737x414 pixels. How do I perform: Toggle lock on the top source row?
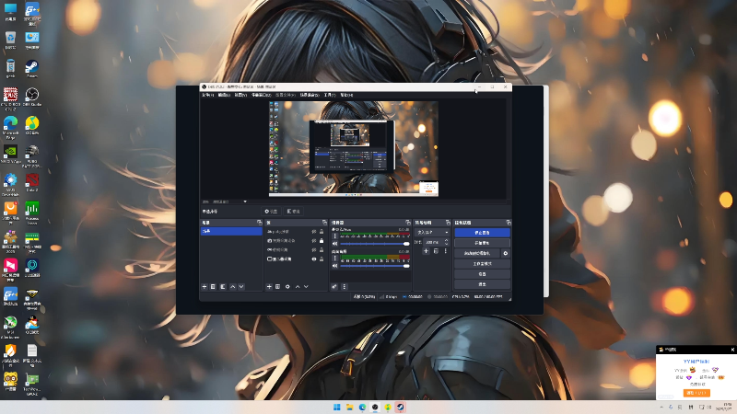click(322, 232)
